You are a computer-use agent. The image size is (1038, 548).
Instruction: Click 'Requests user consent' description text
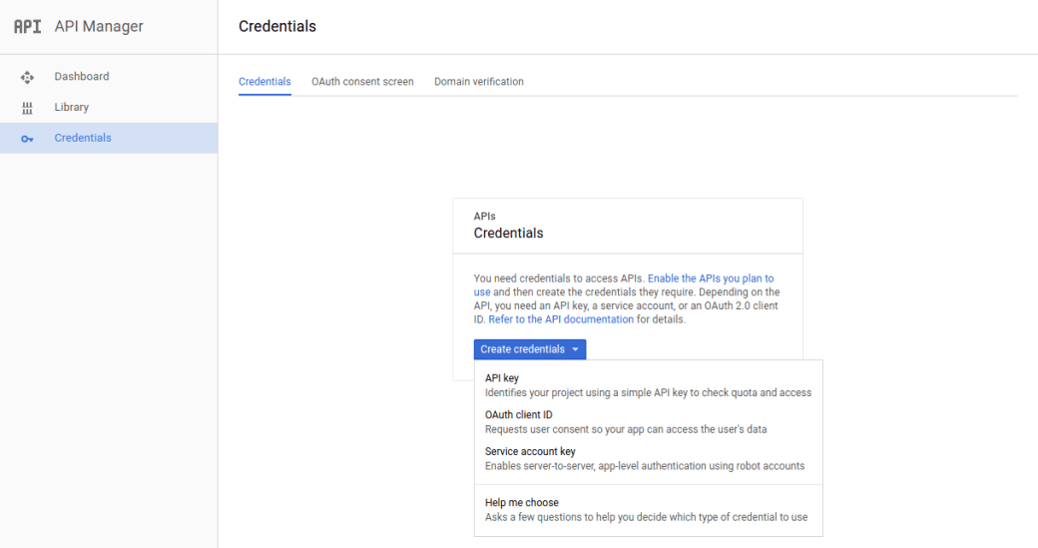coord(626,429)
